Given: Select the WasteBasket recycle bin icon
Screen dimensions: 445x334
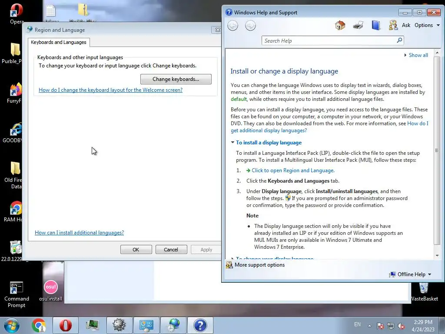Looking at the screenshot, I should (425, 292).
